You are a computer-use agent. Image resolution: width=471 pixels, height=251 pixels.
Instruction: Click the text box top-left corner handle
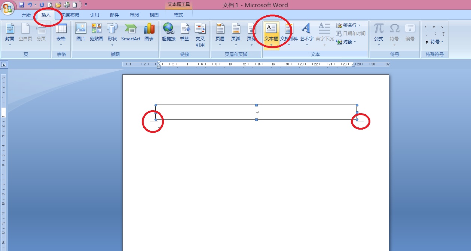[156, 105]
